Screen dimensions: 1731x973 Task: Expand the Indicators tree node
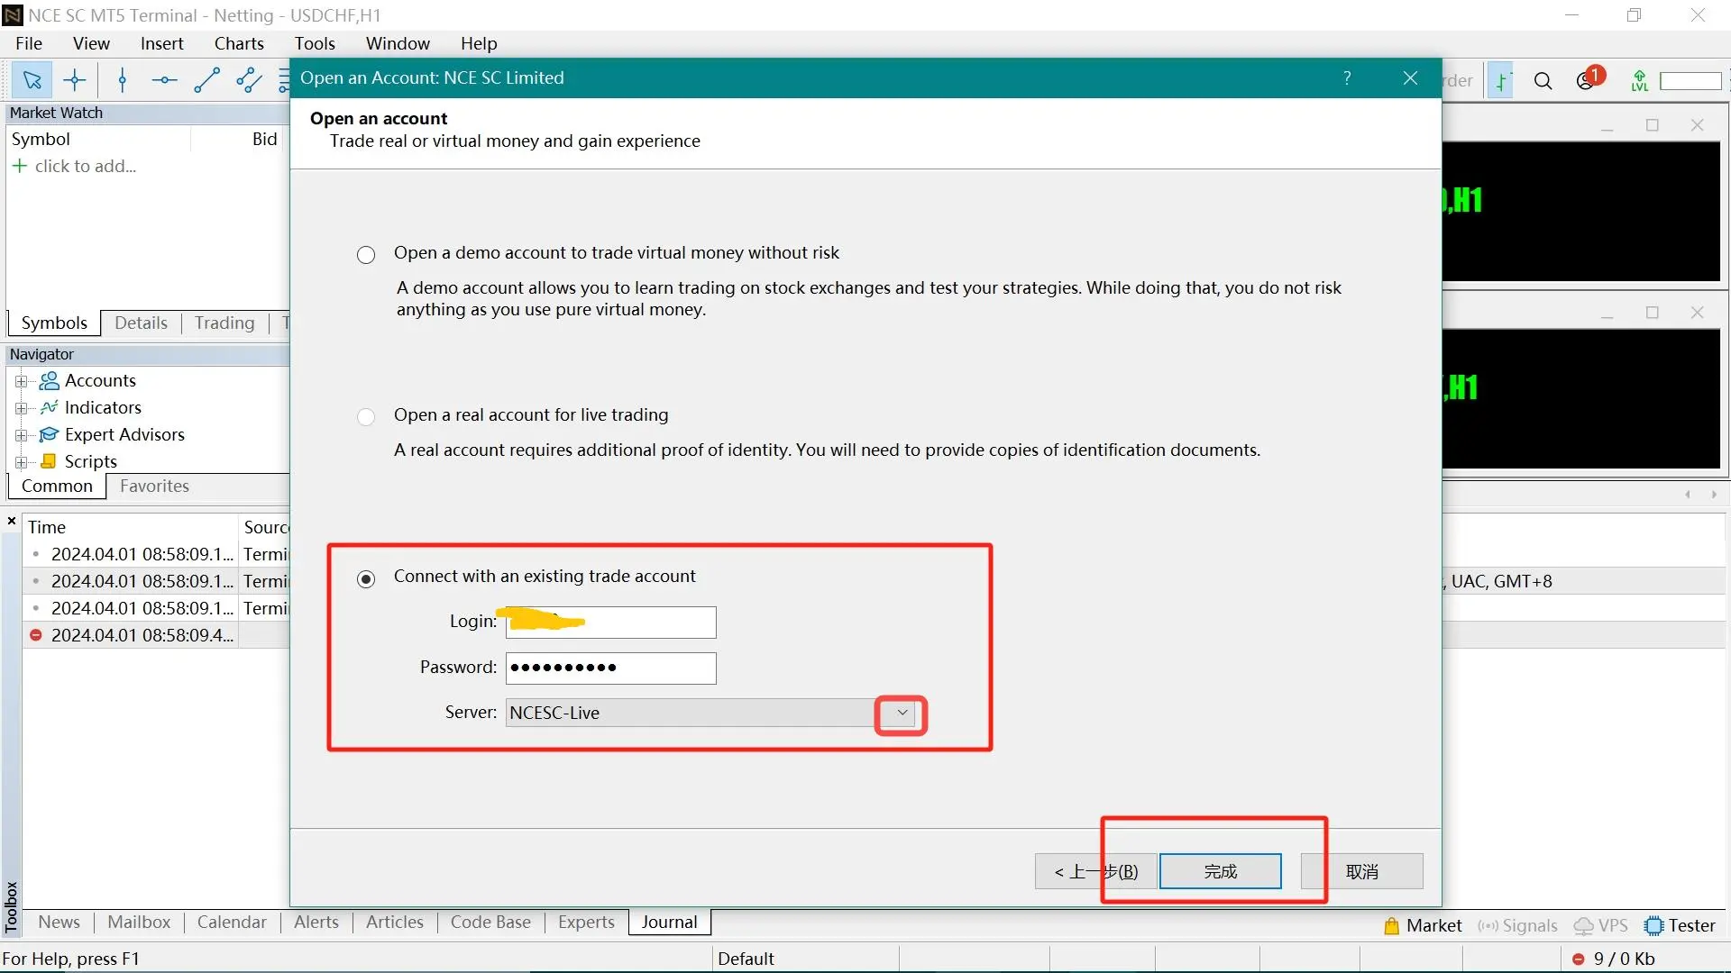point(22,408)
